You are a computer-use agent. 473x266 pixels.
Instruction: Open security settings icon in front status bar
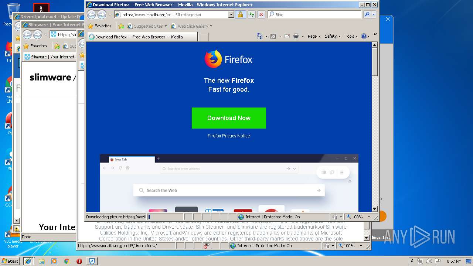pos(337,217)
